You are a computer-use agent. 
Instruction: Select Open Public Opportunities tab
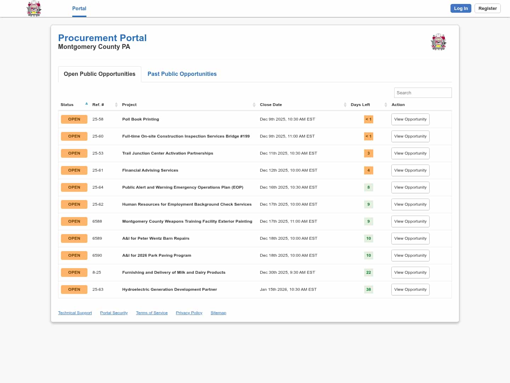tap(100, 74)
